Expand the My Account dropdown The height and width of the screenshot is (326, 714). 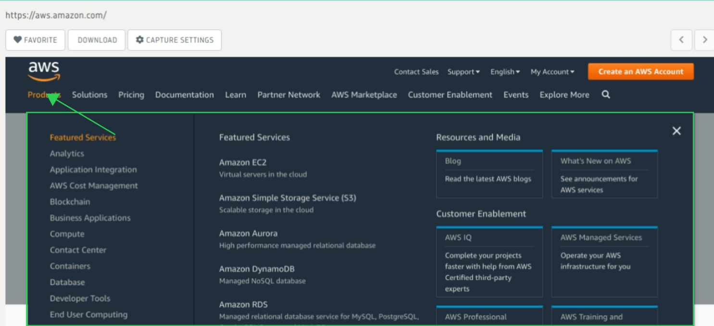(552, 72)
